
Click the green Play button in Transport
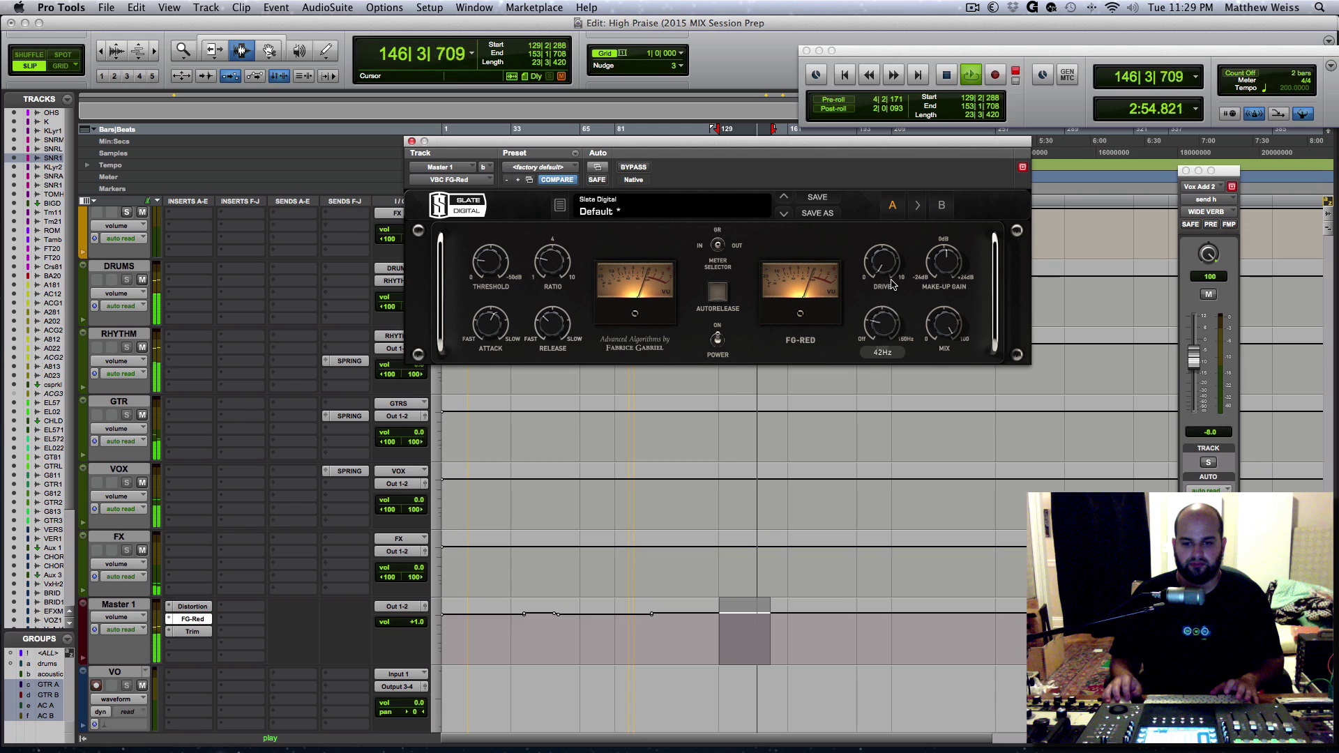pos(971,75)
